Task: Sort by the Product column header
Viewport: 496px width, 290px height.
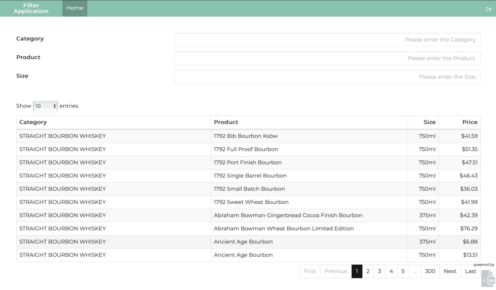Action: coord(309,122)
